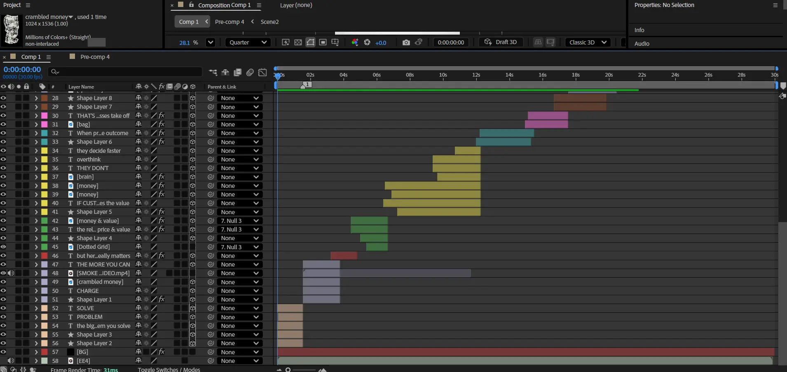Open the Classic 3D renderer dropdown

point(588,42)
